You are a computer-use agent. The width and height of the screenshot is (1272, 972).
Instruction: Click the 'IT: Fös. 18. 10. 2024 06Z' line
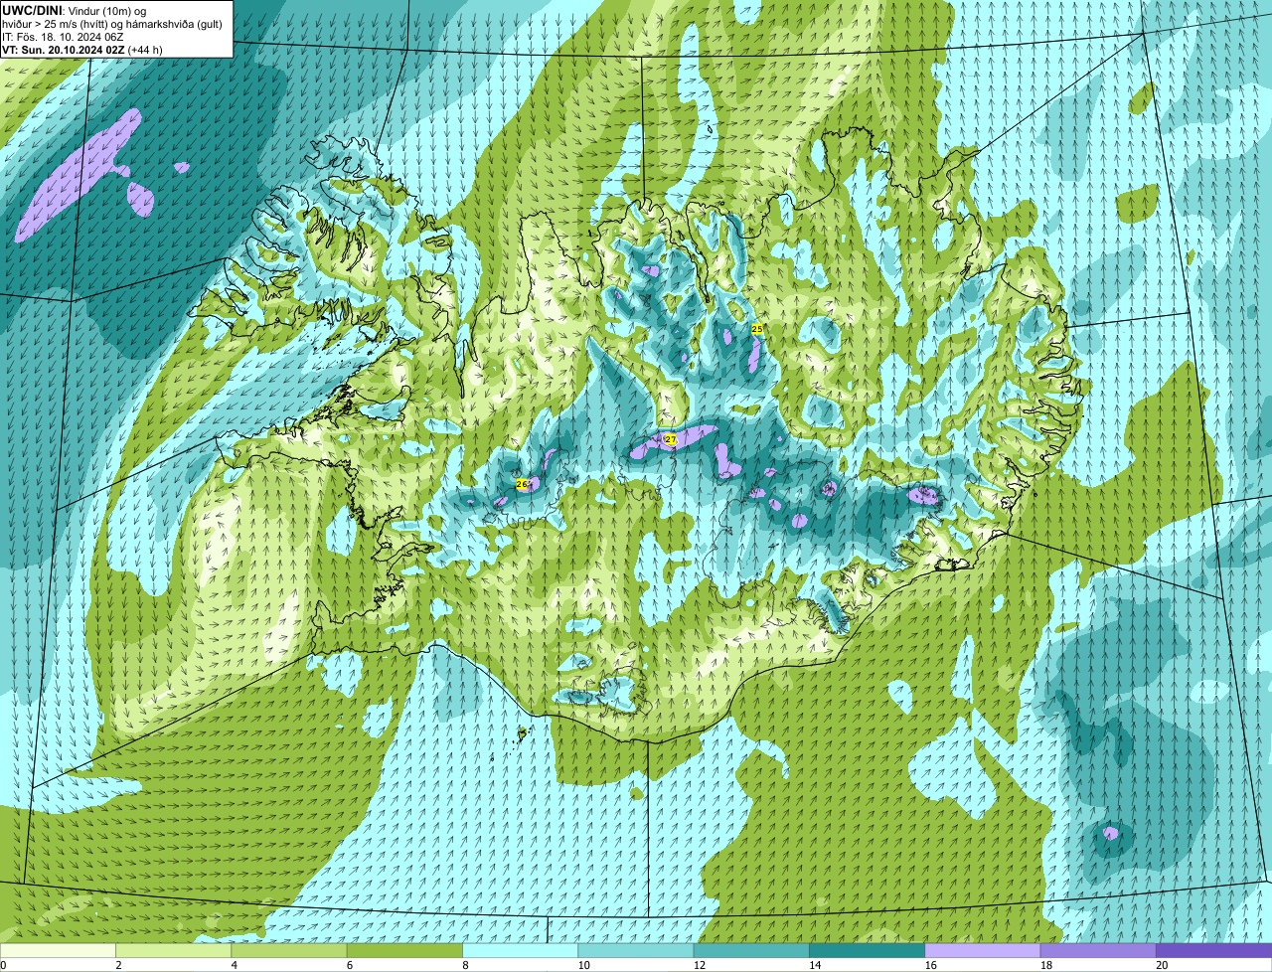click(x=63, y=36)
